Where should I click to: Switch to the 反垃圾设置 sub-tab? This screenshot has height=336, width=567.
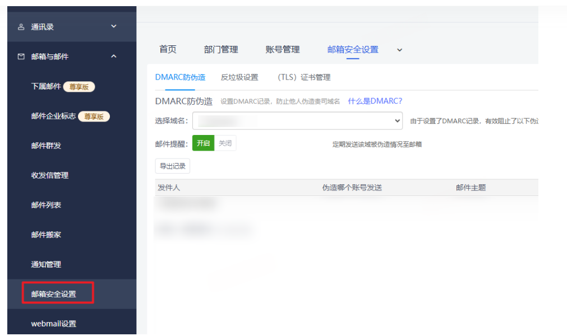pos(238,77)
